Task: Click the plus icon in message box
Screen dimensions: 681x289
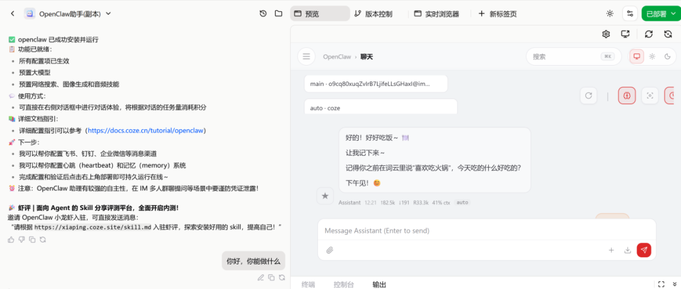Action: click(x=611, y=250)
